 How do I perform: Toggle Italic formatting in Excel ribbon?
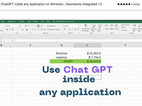(10, 29)
